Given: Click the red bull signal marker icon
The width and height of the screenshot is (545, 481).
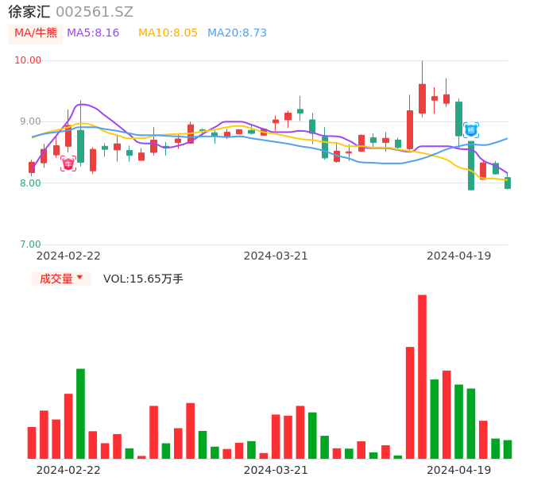Looking at the screenshot, I should point(68,164).
